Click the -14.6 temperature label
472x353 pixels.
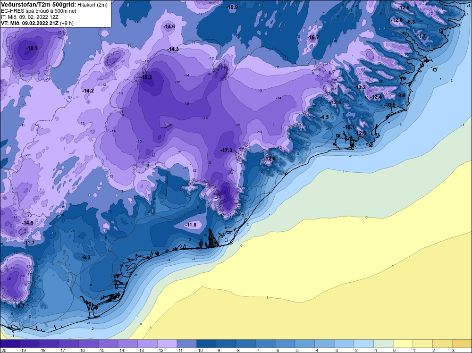pyautogui.click(x=169, y=26)
